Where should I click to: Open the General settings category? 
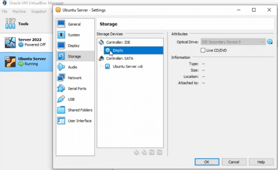pos(74,24)
